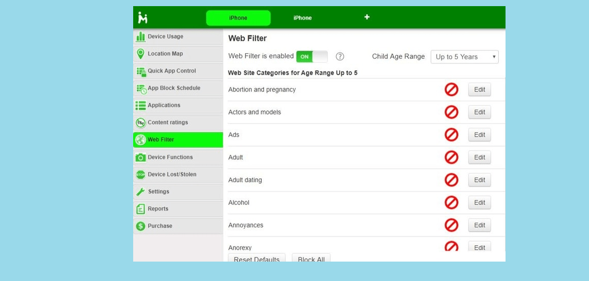The width and height of the screenshot is (589, 281).
Task: Edit the Alcohol category
Action: (479, 203)
